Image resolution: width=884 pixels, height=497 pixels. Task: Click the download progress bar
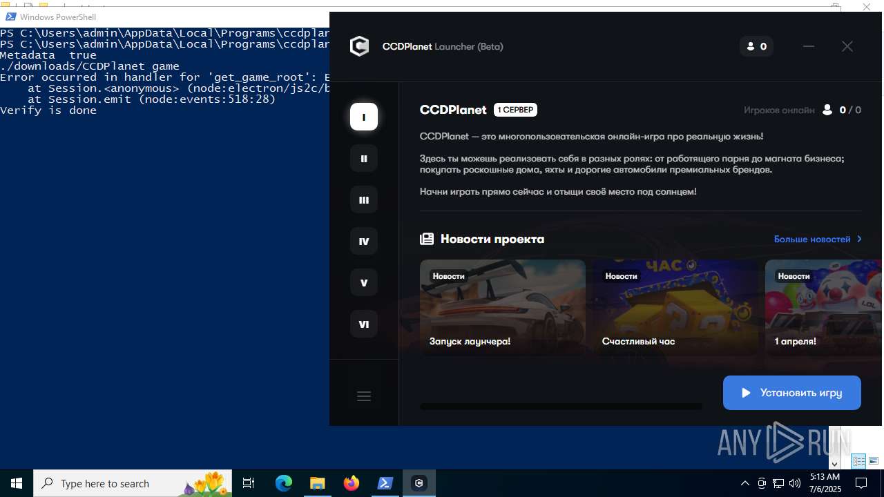point(561,407)
